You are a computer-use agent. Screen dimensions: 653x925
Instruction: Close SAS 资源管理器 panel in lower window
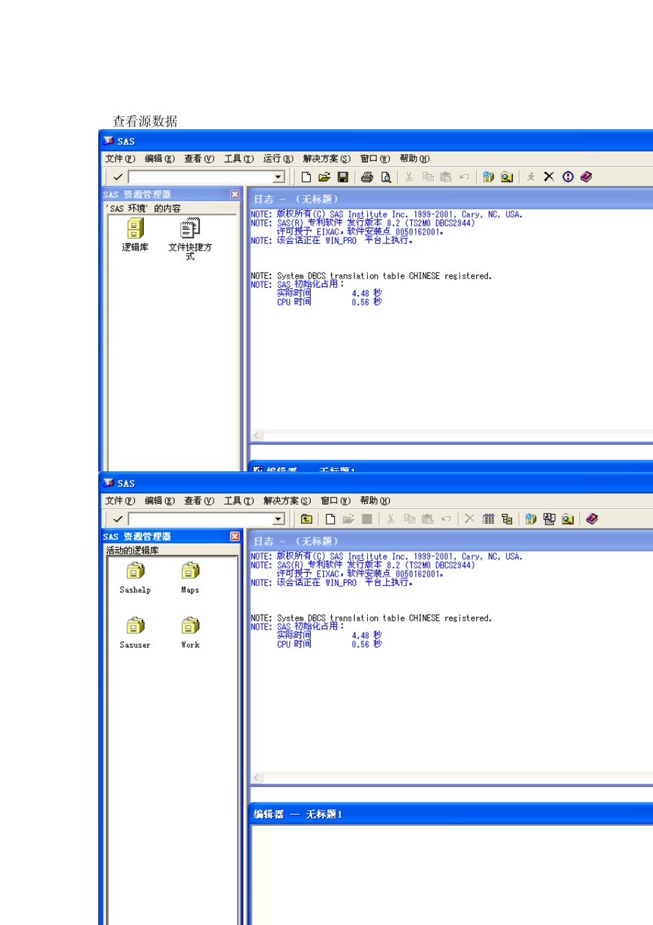pos(235,537)
